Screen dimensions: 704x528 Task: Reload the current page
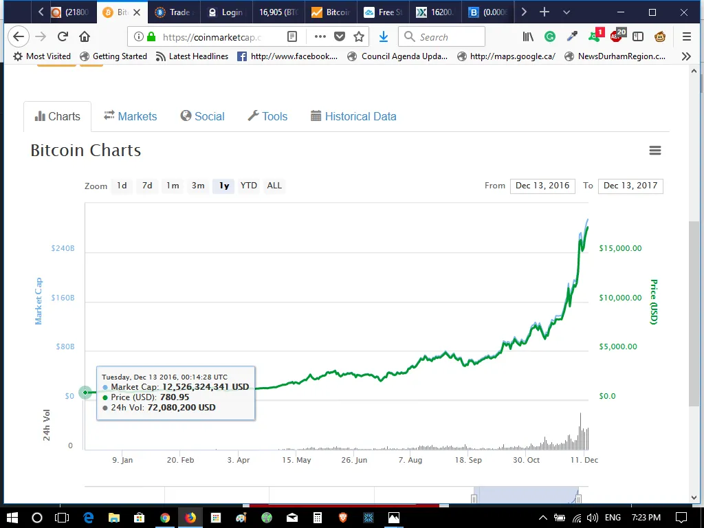tap(63, 37)
